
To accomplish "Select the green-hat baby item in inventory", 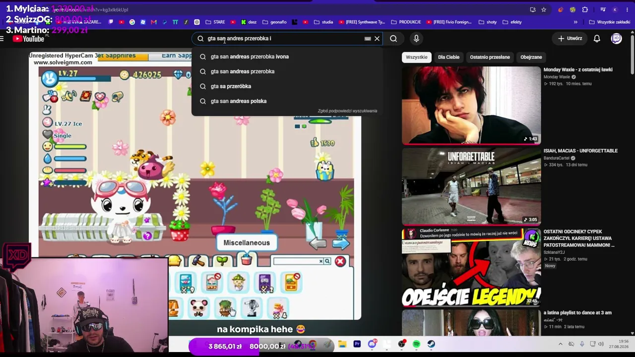I will pos(239,283).
